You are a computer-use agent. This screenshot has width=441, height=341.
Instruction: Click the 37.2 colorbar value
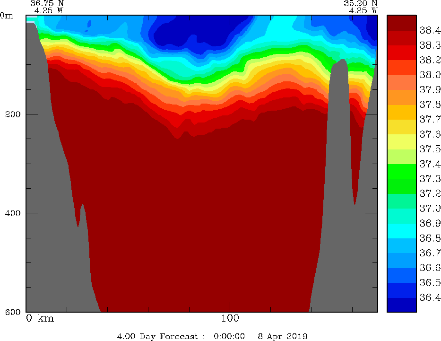tap(430, 194)
